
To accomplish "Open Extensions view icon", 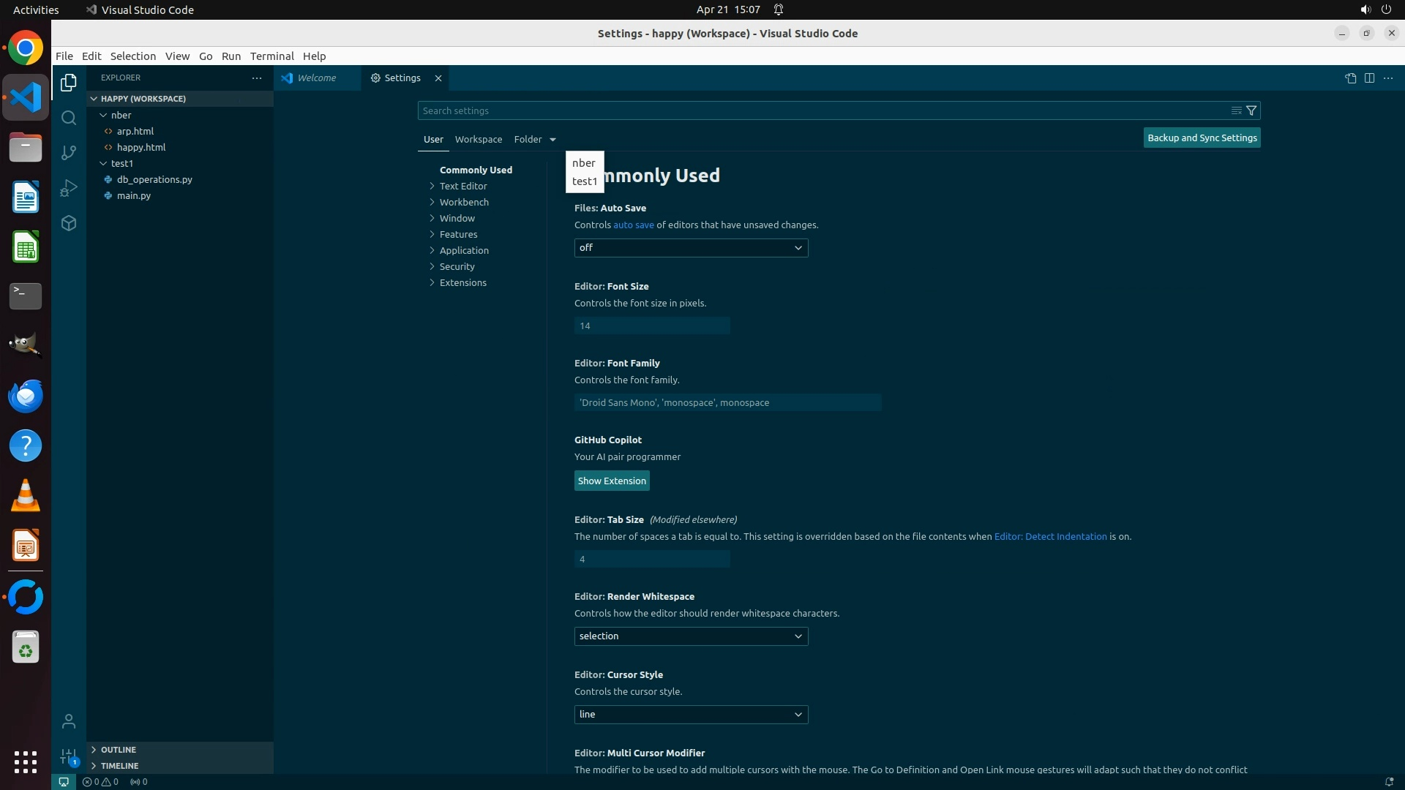I will (69, 223).
